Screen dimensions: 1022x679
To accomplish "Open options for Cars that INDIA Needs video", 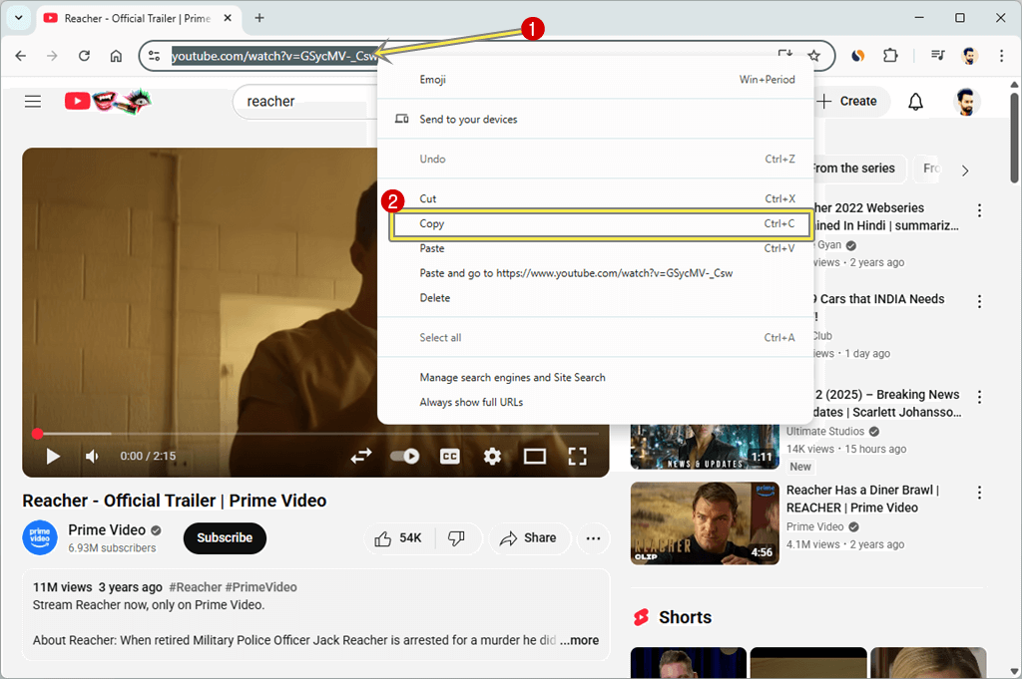I will pos(979,301).
